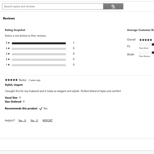The width and height of the screenshot is (154, 154).
Task: Click the Runs Narrow label
Action: [144, 56]
